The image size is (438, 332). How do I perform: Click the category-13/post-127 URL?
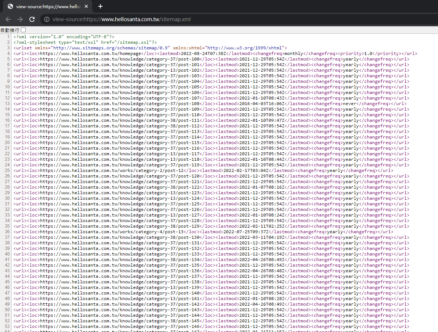120,215
